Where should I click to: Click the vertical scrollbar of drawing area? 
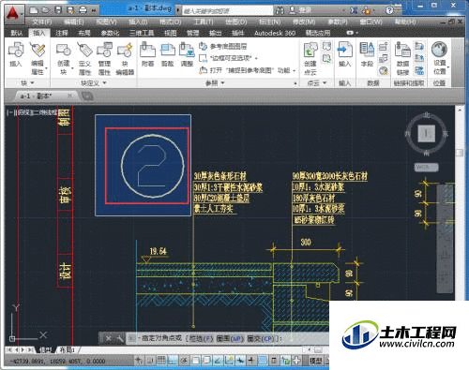point(459,203)
